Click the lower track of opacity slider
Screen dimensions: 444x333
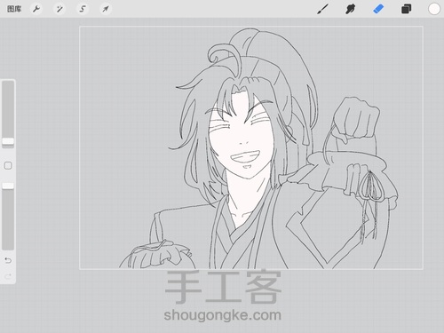click(x=8, y=219)
